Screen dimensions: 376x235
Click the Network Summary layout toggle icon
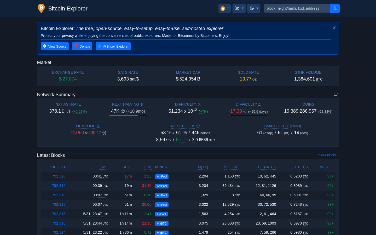coord(335,94)
